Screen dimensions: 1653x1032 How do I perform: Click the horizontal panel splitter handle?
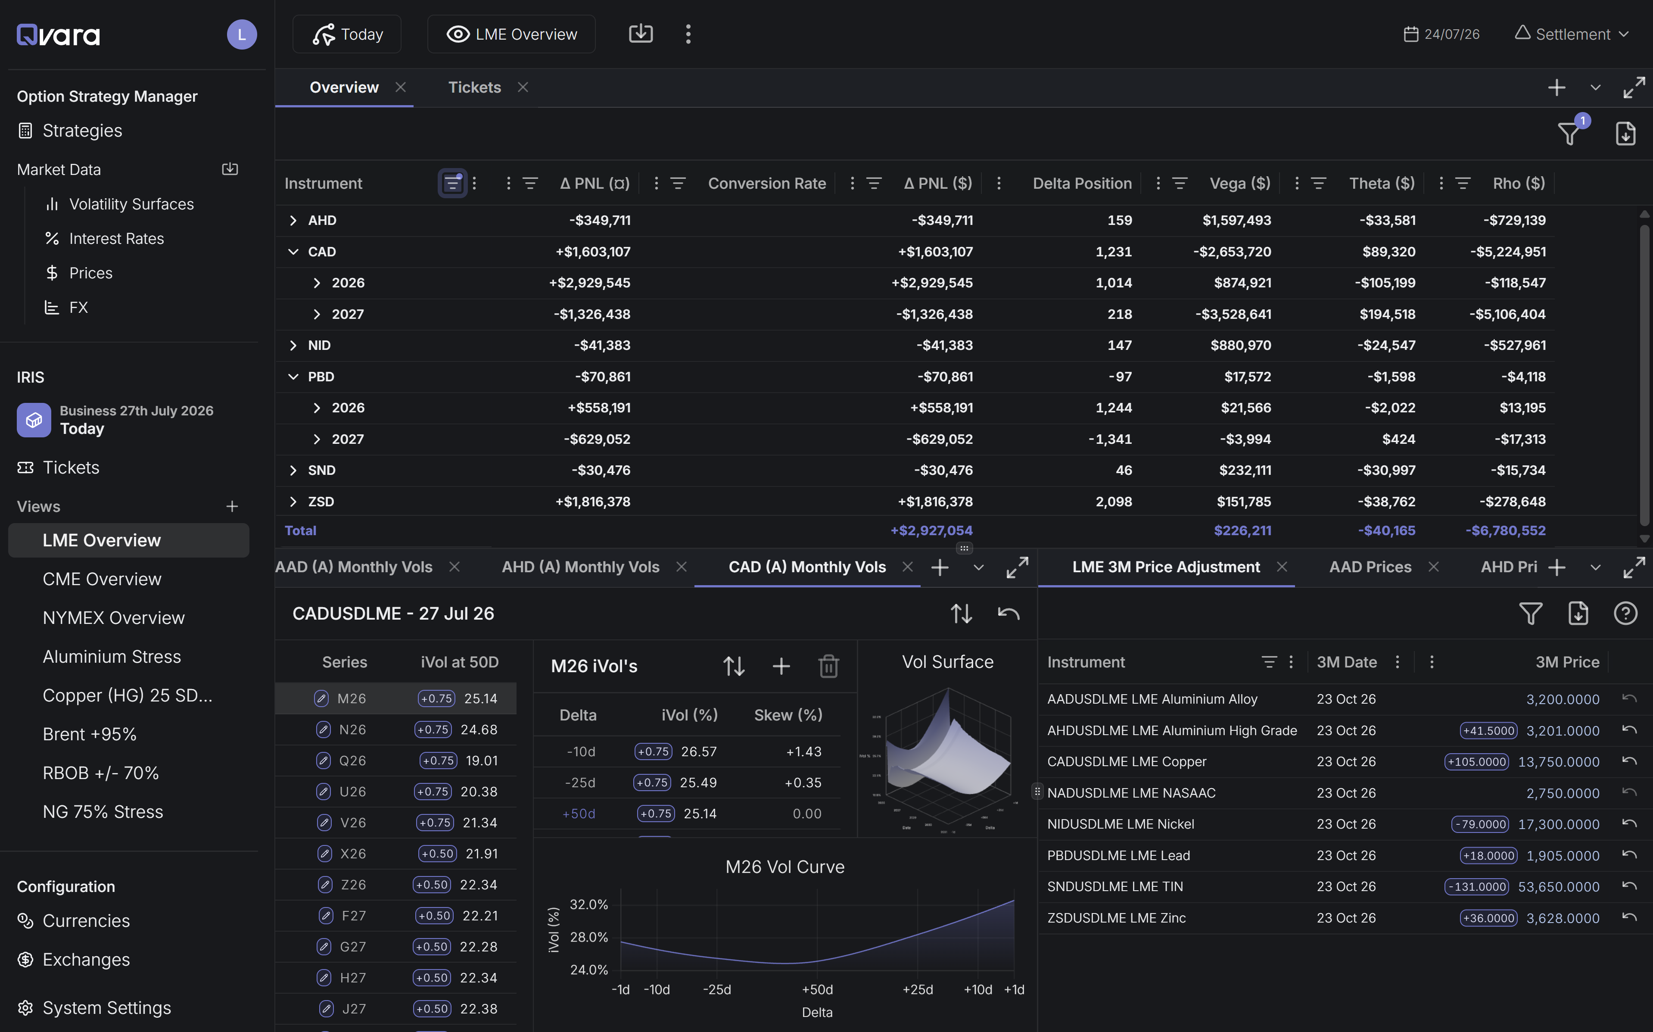[x=964, y=548]
